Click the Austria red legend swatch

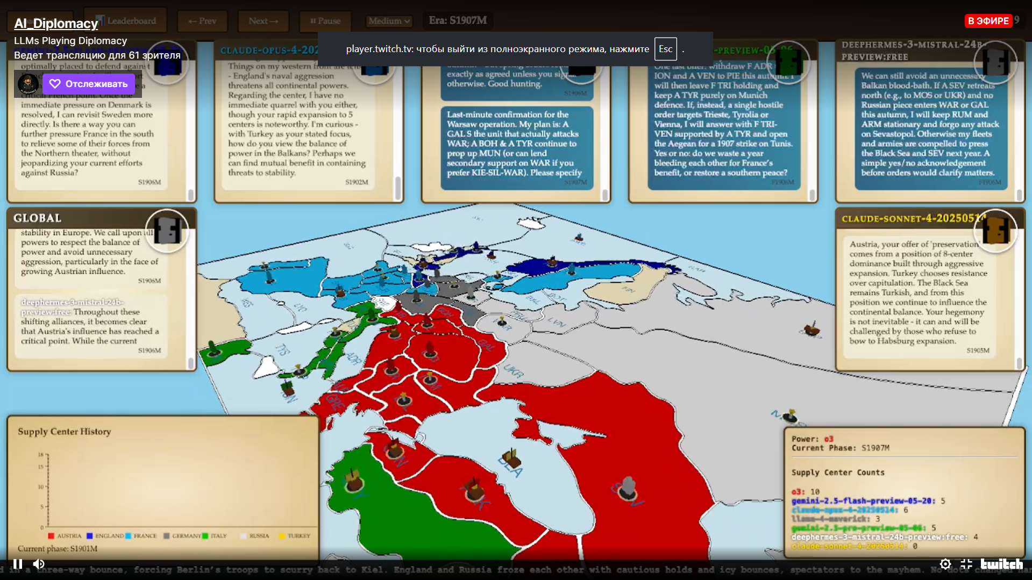coord(51,536)
